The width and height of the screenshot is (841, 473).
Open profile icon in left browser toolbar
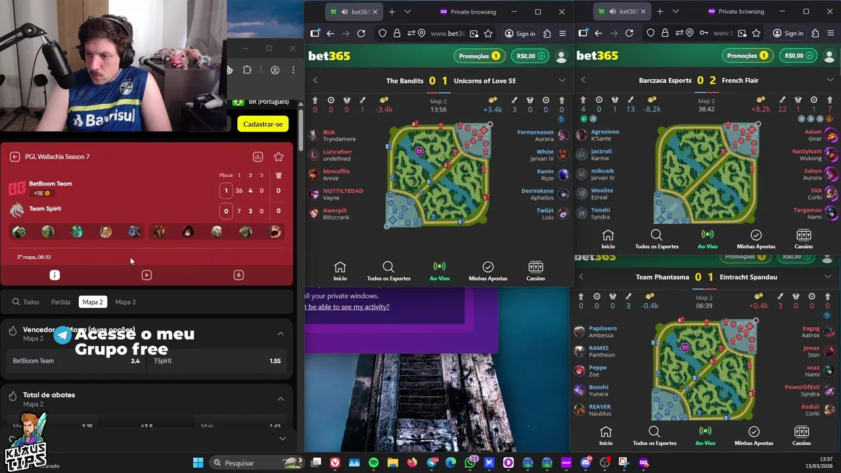[275, 70]
